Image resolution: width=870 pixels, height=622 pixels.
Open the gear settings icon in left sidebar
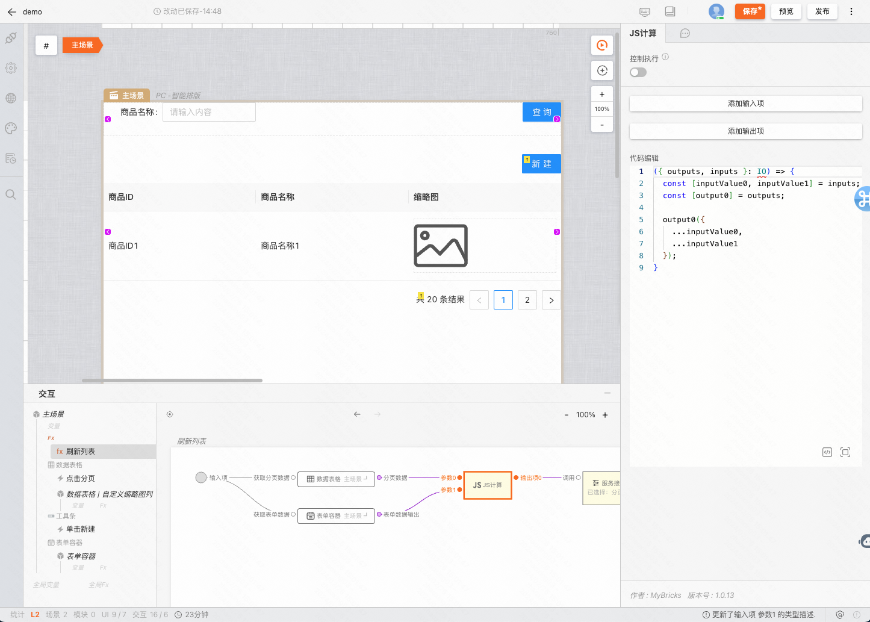[x=11, y=68]
